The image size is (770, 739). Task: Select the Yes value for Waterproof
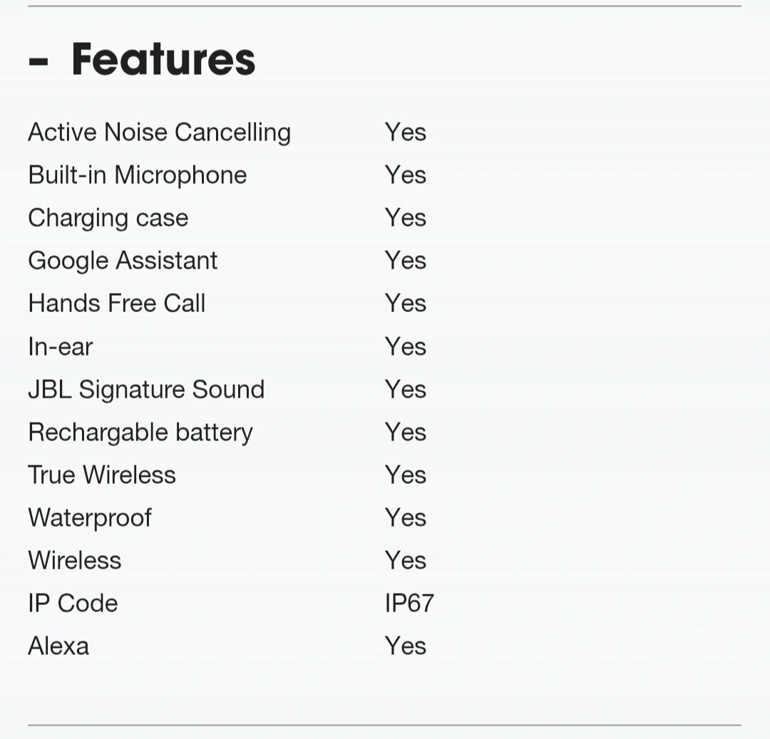point(406,517)
